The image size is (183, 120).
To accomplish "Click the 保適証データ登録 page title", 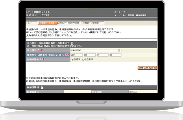I will click(37, 15).
